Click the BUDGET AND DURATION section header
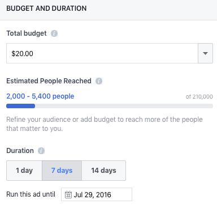217x208 pixels. tap(46, 9)
